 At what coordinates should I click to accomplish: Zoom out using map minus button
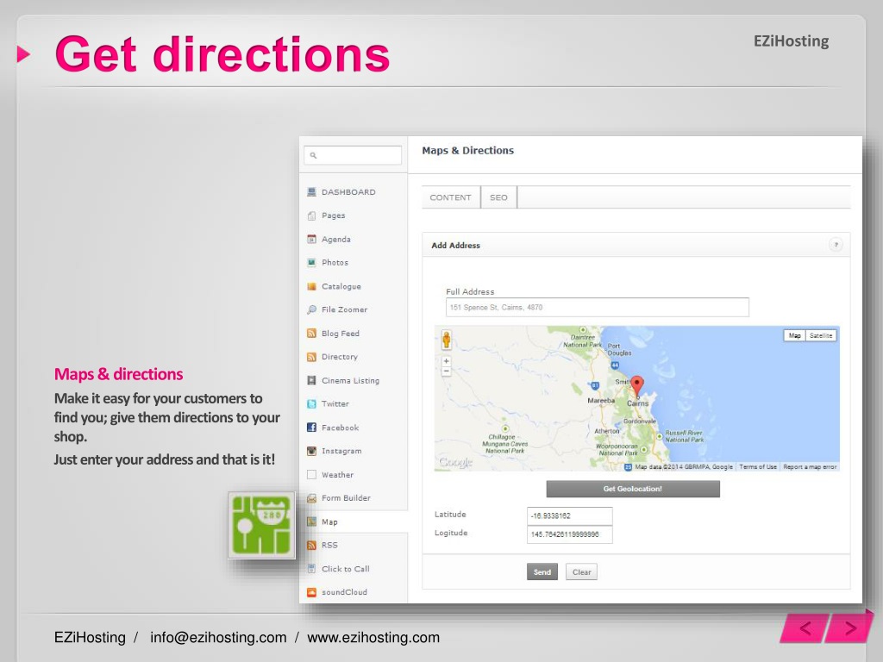point(447,372)
